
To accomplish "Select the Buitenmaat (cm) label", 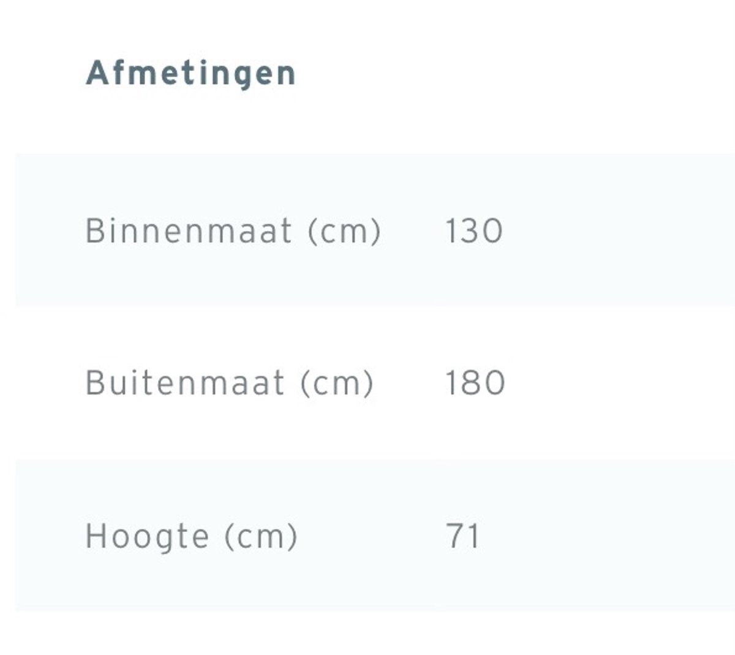I will click(x=229, y=383).
